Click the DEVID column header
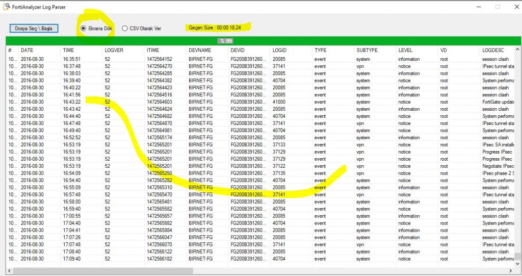The width and height of the screenshot is (522, 276). pyautogui.click(x=238, y=50)
